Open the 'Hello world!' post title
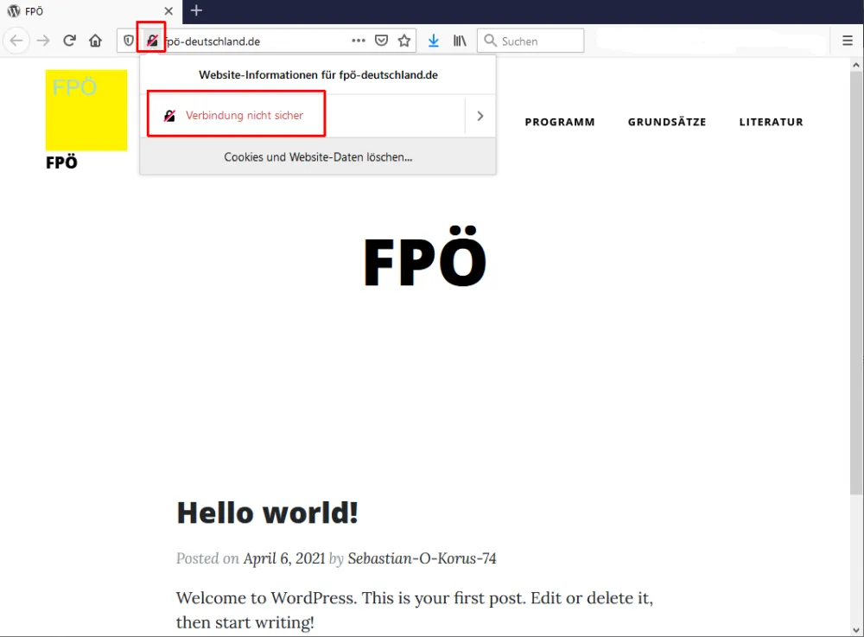 coord(267,513)
